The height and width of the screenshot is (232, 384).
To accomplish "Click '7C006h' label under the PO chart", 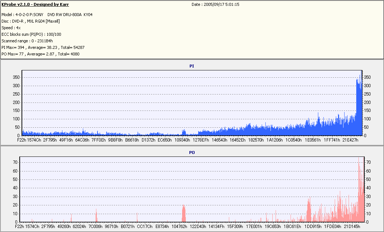I will click(x=96, y=227).
